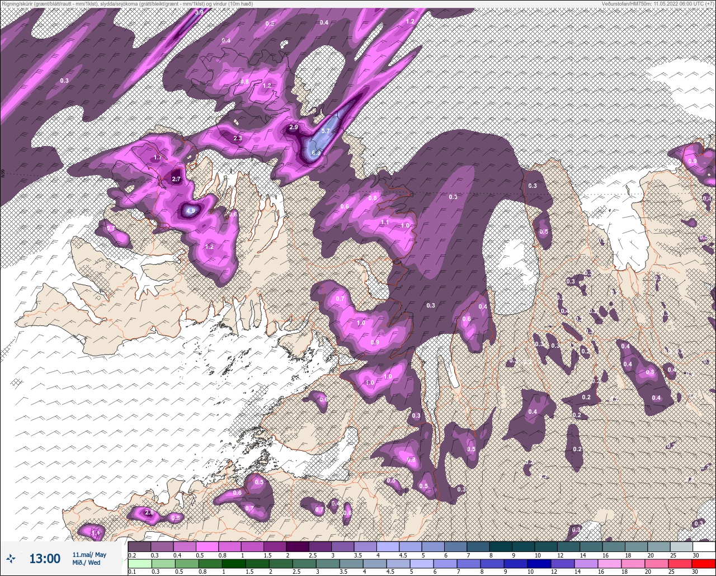Image resolution: width=716 pixels, height=576 pixels.
Task: Click upper legend white swatch above 30
Action: 704,546
